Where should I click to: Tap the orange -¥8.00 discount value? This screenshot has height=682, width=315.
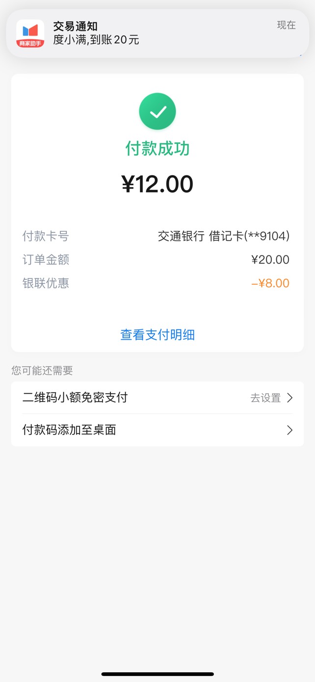click(270, 283)
